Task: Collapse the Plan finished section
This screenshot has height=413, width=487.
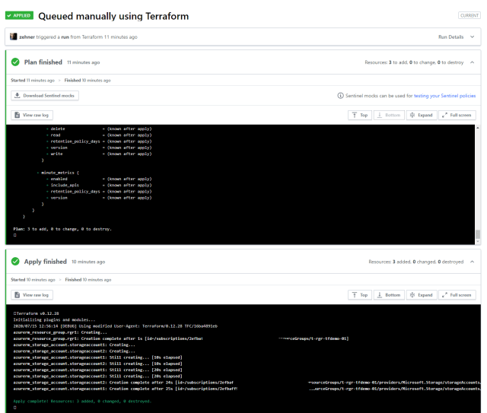Action: click(472, 62)
